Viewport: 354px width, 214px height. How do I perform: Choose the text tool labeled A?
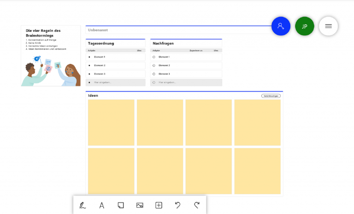(x=101, y=205)
